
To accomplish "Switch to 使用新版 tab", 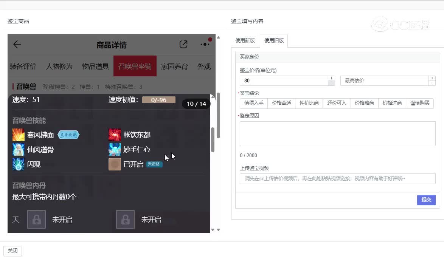I will 245,40.
